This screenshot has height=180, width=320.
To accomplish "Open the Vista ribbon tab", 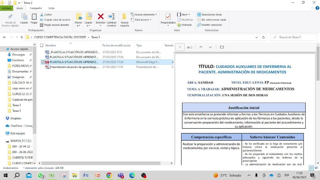I will (51, 8).
